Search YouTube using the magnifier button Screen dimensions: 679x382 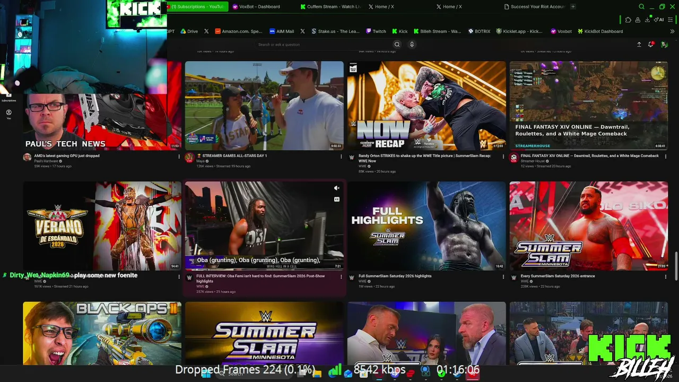[397, 45]
